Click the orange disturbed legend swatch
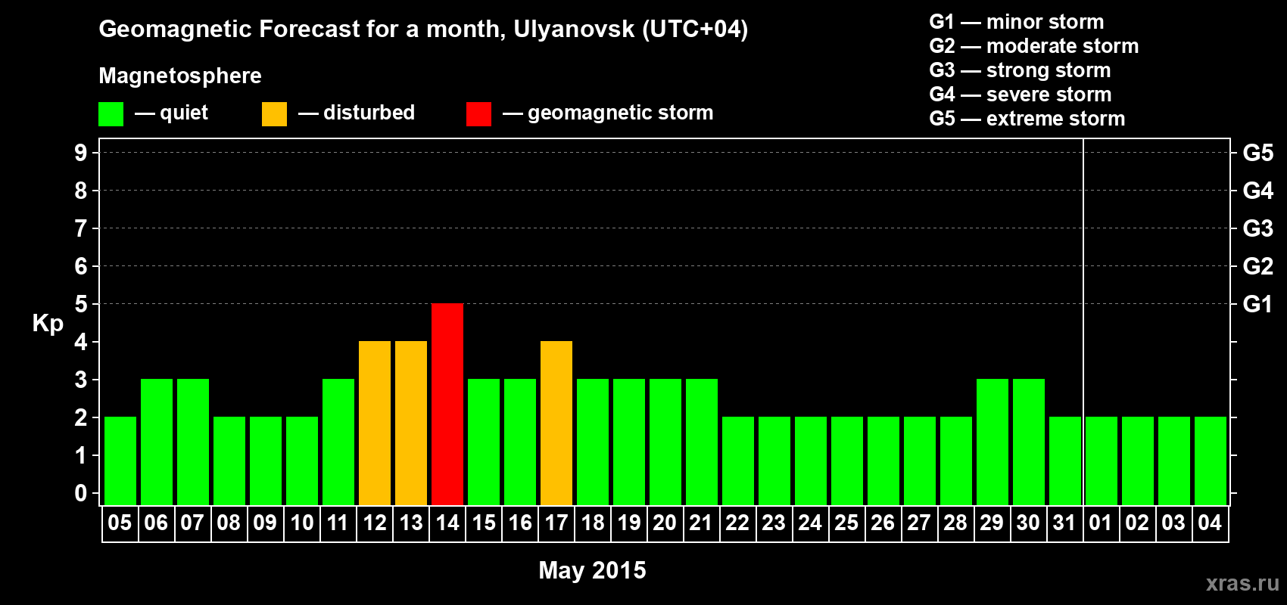1287x605 pixels. [x=274, y=114]
